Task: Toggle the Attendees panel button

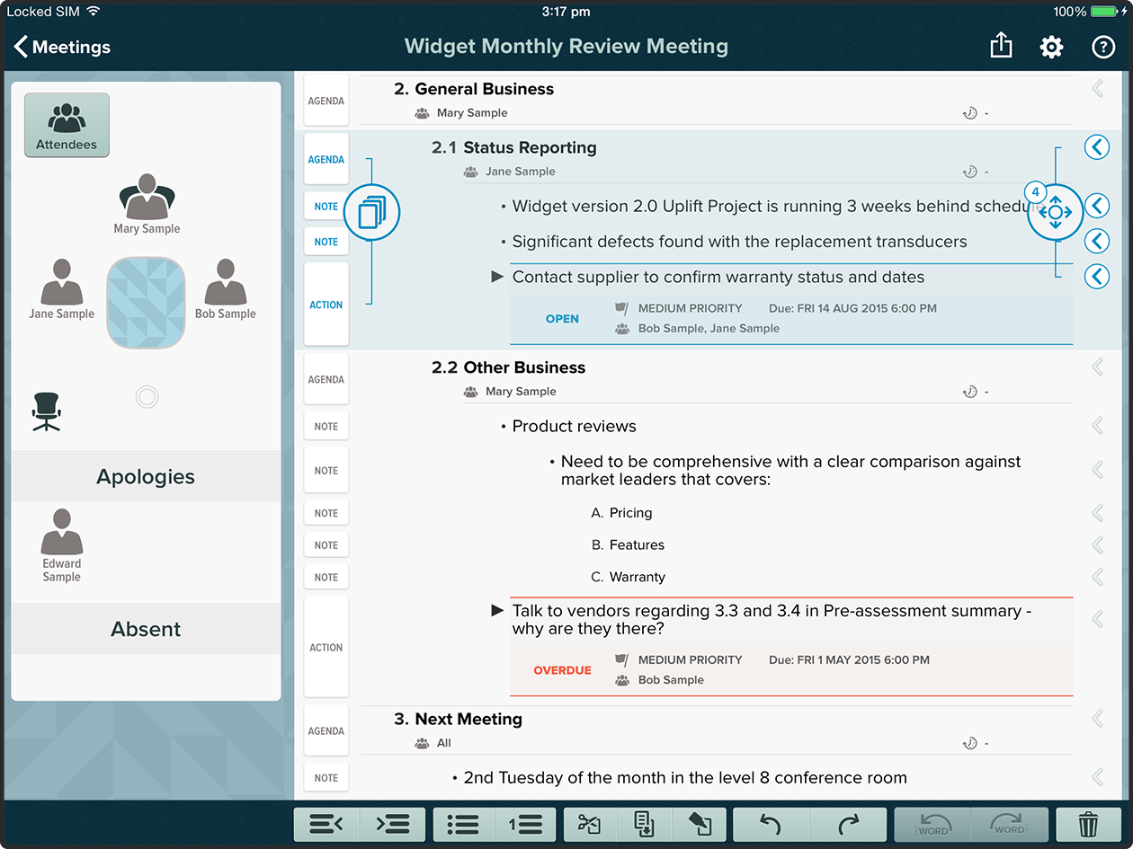Action: coord(67,125)
